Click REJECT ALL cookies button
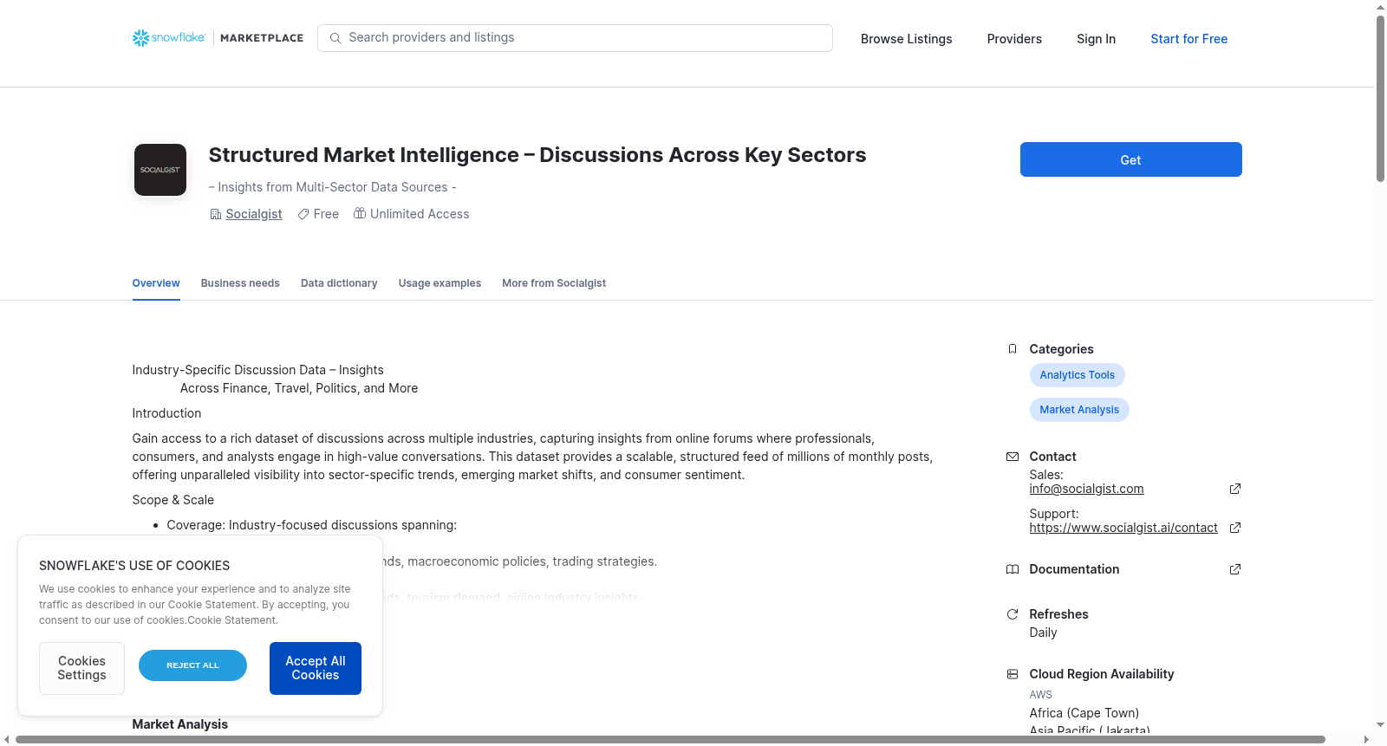 192,665
